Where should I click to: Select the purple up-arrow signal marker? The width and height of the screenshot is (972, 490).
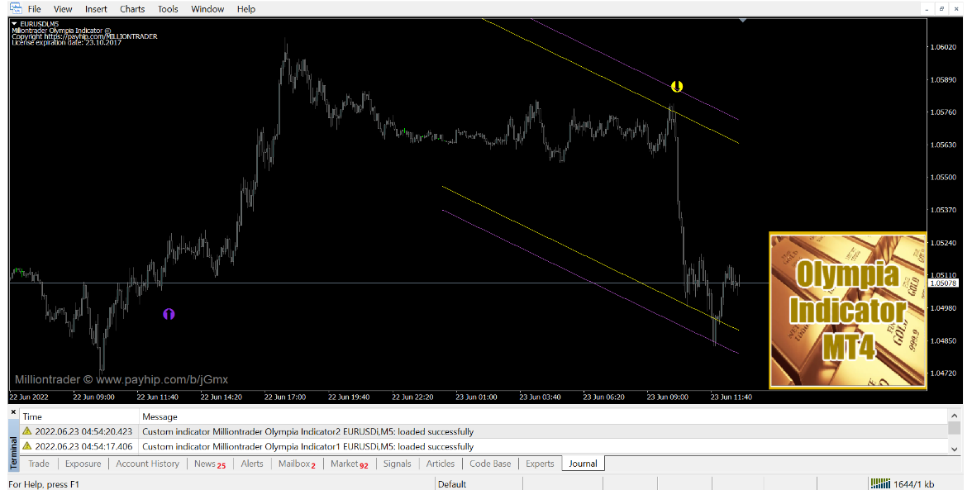pyautogui.click(x=169, y=314)
